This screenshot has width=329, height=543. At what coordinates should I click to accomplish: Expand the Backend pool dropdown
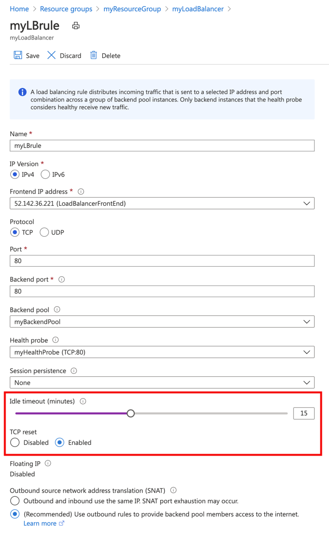click(162, 322)
